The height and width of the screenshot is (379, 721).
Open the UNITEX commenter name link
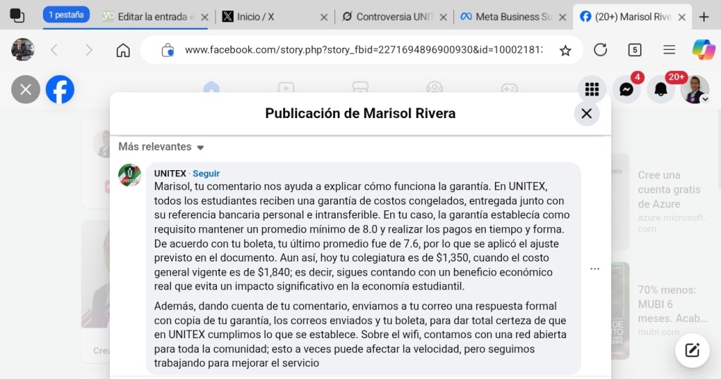tap(170, 174)
